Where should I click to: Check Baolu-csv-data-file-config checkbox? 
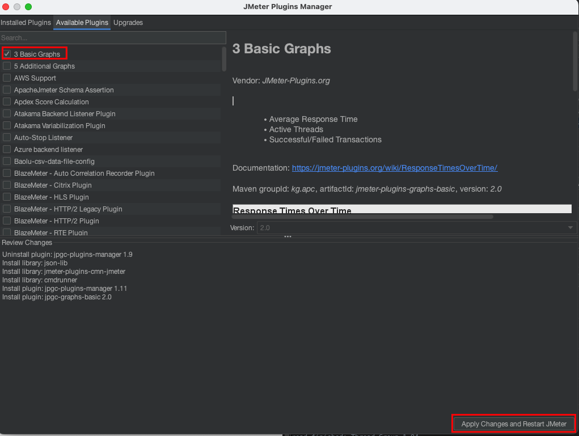[7, 162]
